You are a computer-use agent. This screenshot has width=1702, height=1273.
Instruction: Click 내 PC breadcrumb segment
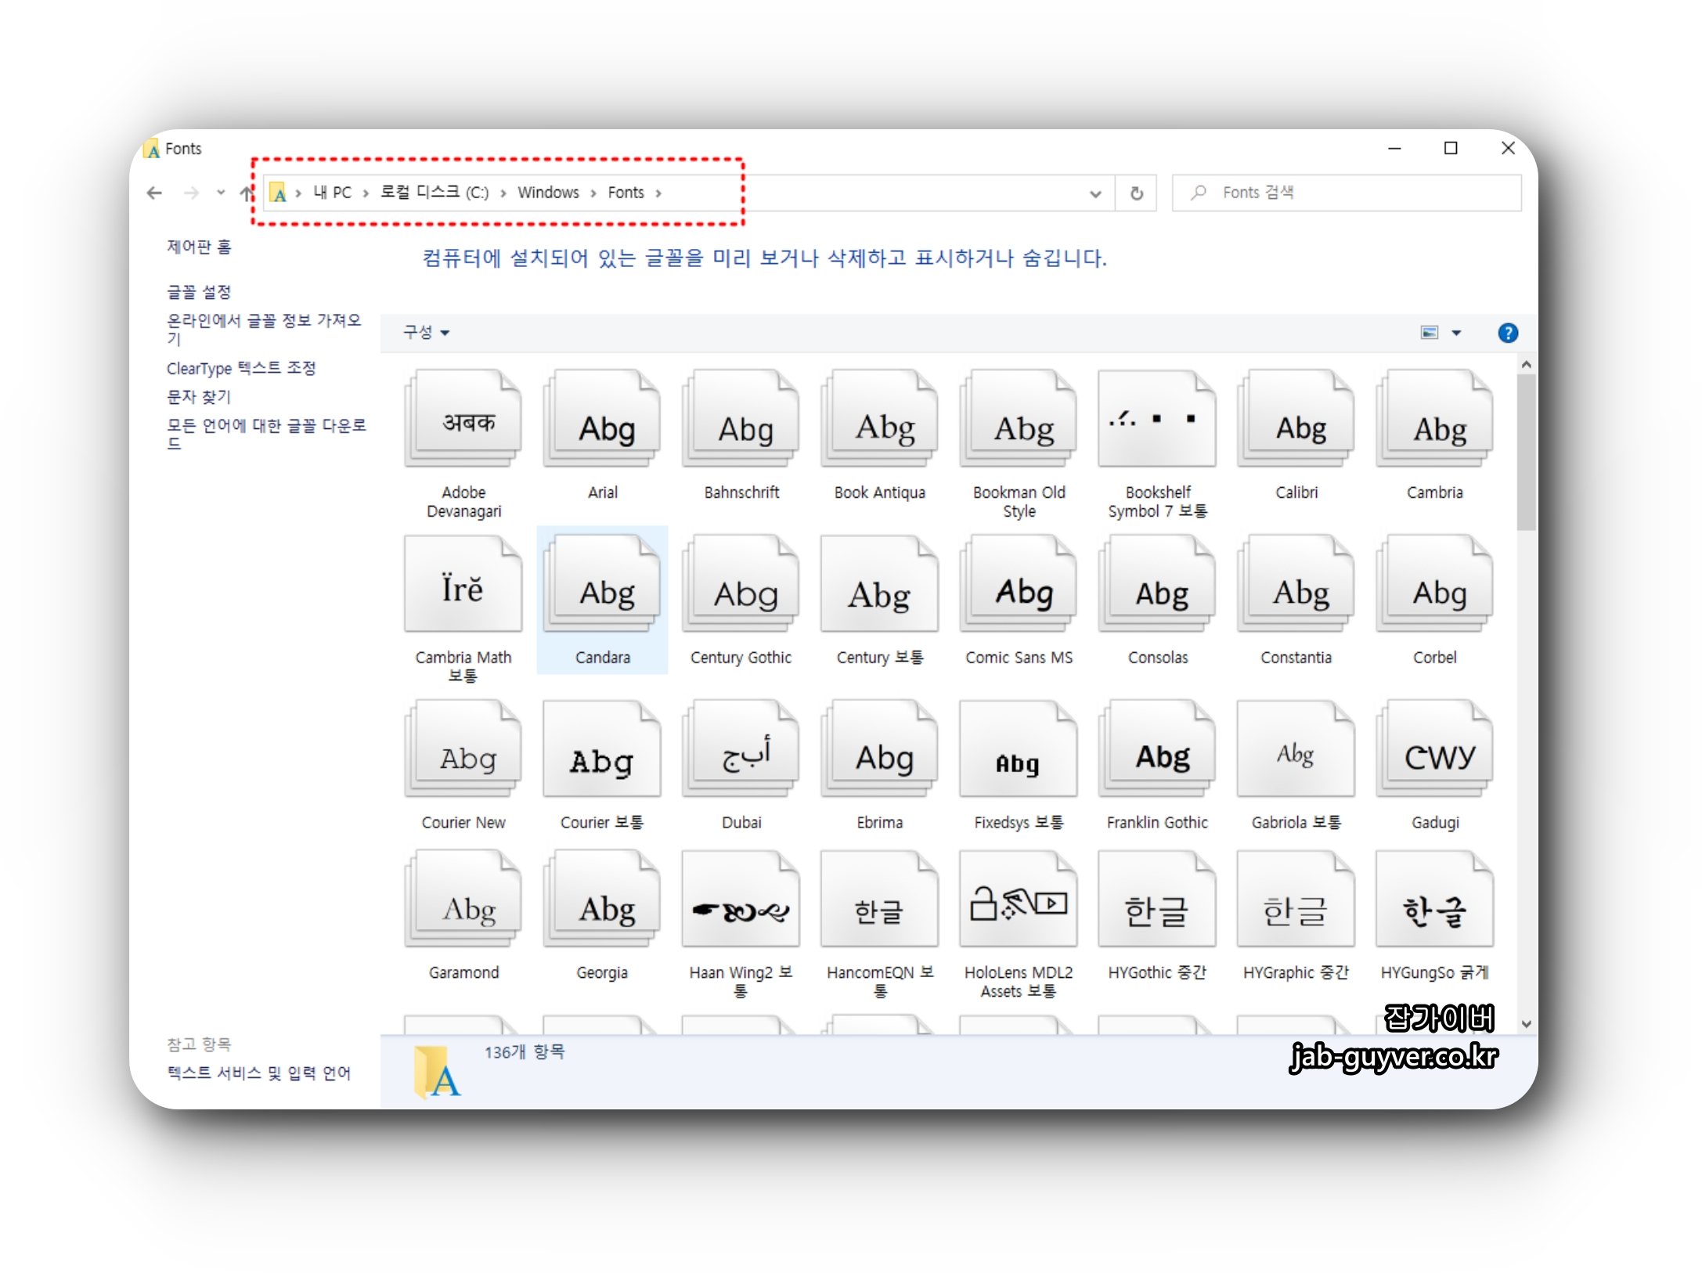(333, 193)
